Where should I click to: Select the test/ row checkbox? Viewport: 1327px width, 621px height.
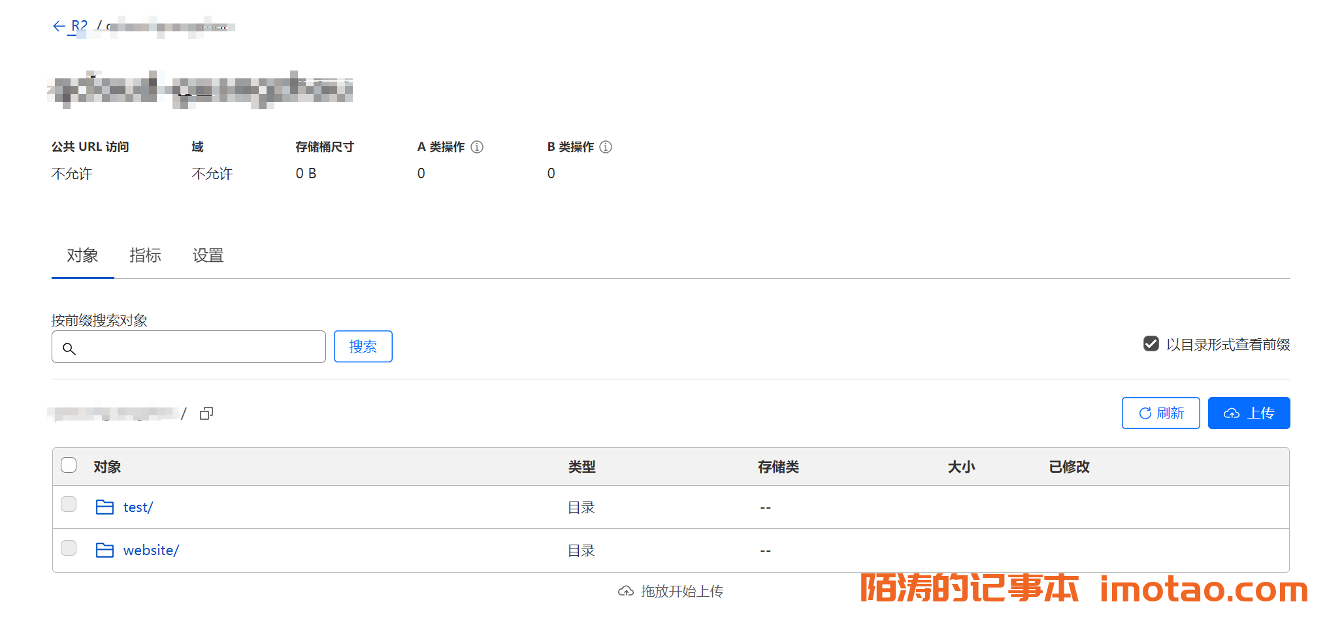69,505
